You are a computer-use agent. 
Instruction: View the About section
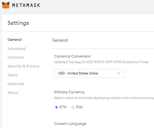click(13, 93)
